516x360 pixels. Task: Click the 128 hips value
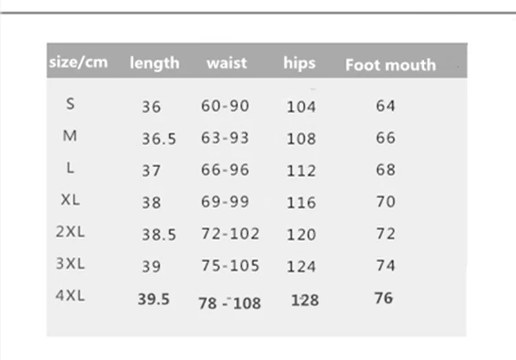(x=305, y=300)
